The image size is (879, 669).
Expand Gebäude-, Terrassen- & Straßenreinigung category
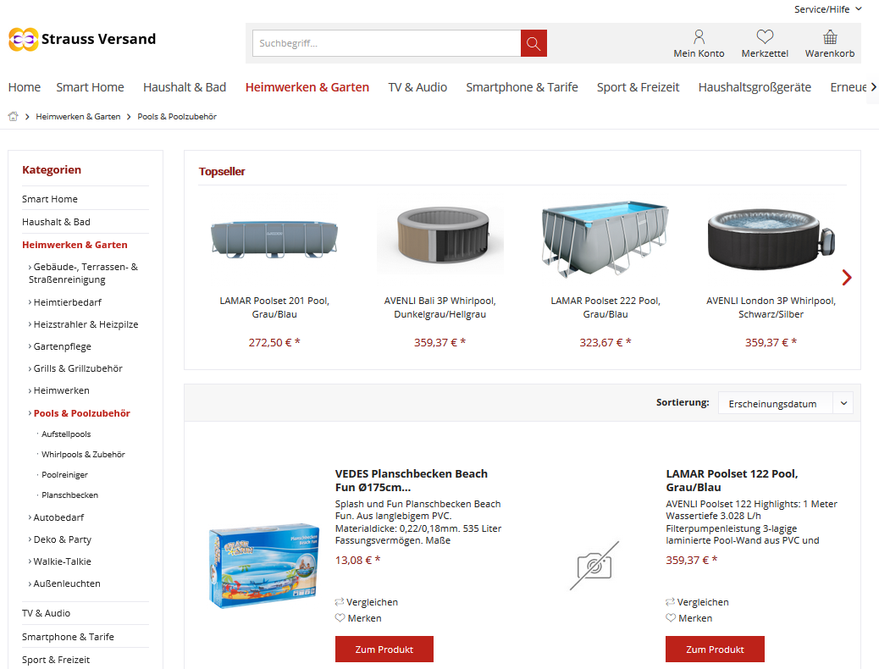coord(83,273)
